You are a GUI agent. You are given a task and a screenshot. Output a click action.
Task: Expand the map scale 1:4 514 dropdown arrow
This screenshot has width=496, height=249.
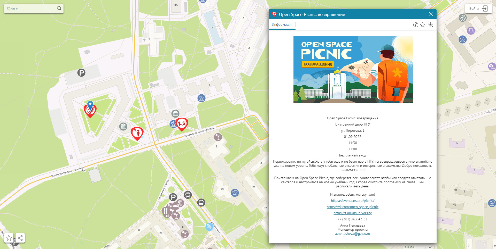[430, 247]
